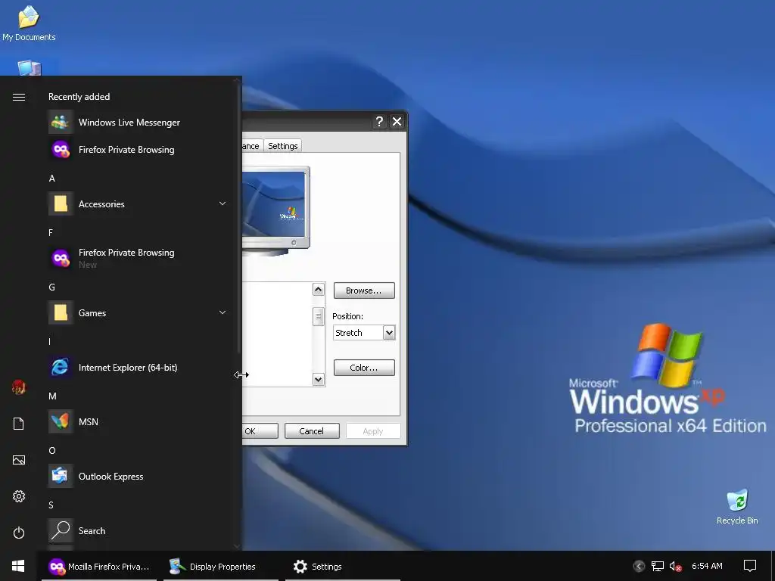Screen dimensions: 775x581
Task: Open Windows Live Messenger from Recently added
Action: [139, 123]
